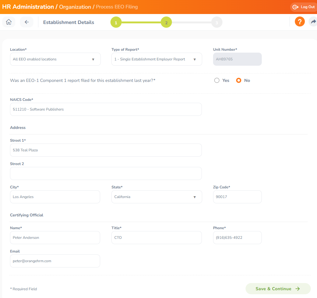Click the share arrow icon
Screen dimensions: 317x298
(x=313, y=21)
